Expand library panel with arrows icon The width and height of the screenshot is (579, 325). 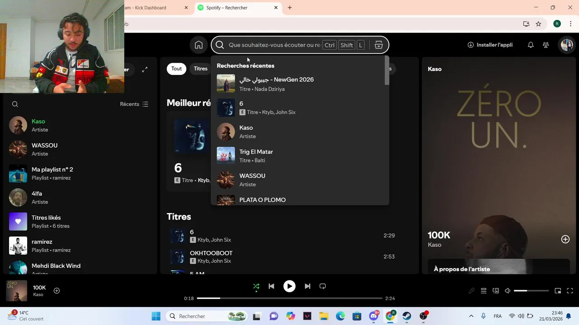[x=145, y=70]
